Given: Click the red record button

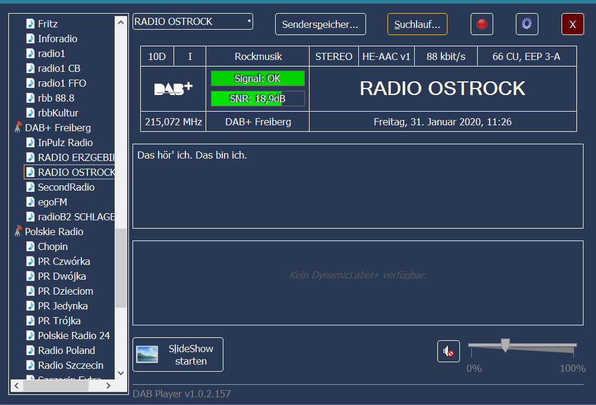Looking at the screenshot, I should click(482, 24).
